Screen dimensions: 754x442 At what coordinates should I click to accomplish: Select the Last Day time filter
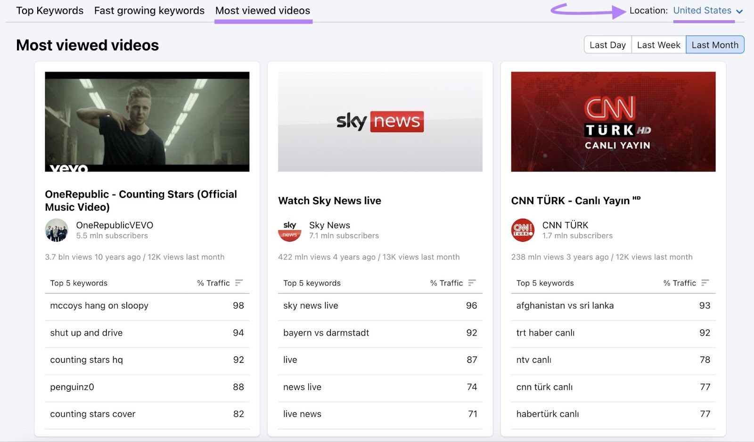(607, 44)
